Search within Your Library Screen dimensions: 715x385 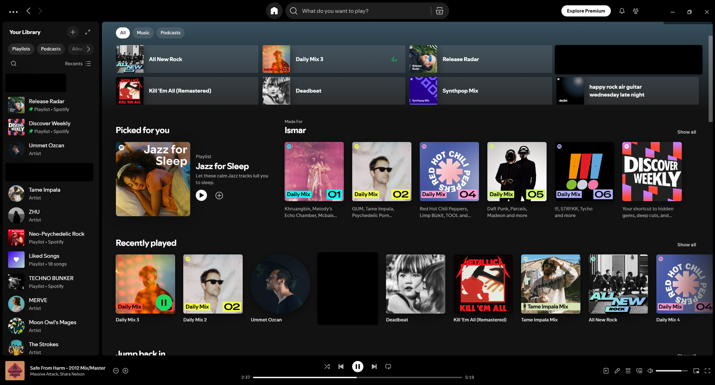tap(14, 64)
